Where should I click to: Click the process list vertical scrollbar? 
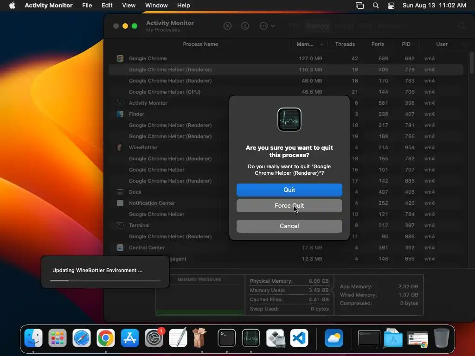pos(471,63)
